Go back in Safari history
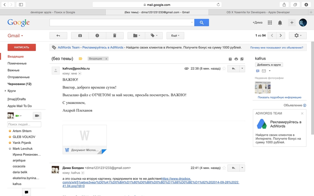Screen dimensions: 314x196 coord(5,5)
